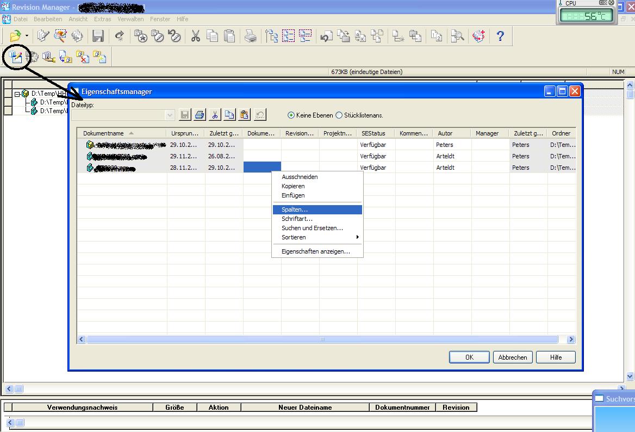Open the Bearbeiten menu
Image resolution: width=635 pixels, height=432 pixels.
(x=48, y=19)
